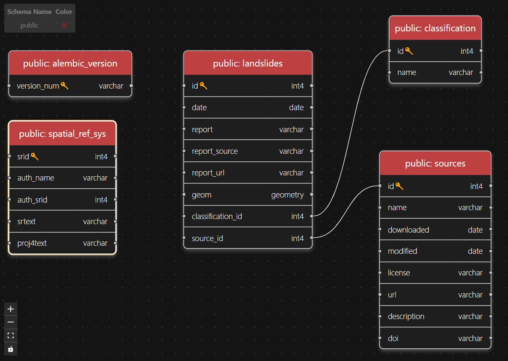508x361 pixels.
Task: Click the key icon beside landslides id
Action: (x=204, y=85)
